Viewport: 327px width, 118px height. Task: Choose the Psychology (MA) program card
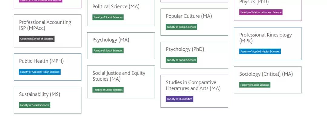pos(121,46)
